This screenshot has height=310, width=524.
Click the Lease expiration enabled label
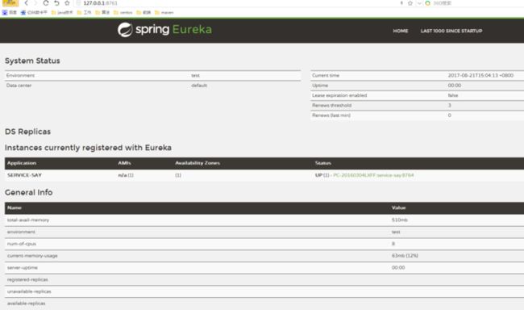(339, 95)
